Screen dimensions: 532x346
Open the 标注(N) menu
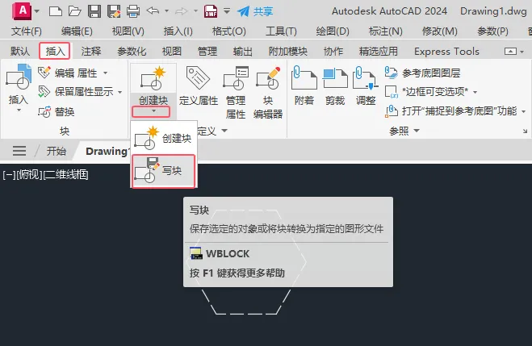[385, 31]
